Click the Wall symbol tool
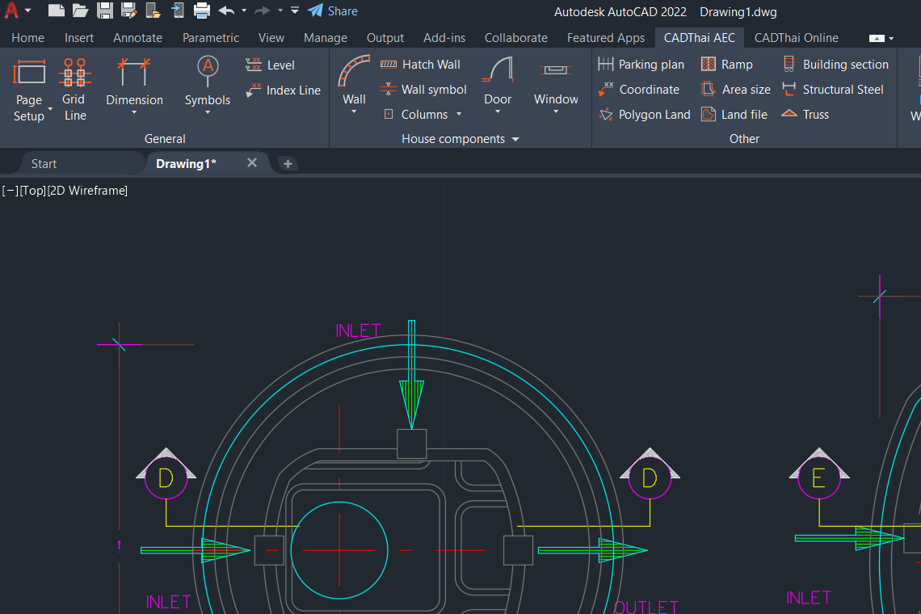Image resolution: width=921 pixels, height=614 pixels. click(423, 90)
